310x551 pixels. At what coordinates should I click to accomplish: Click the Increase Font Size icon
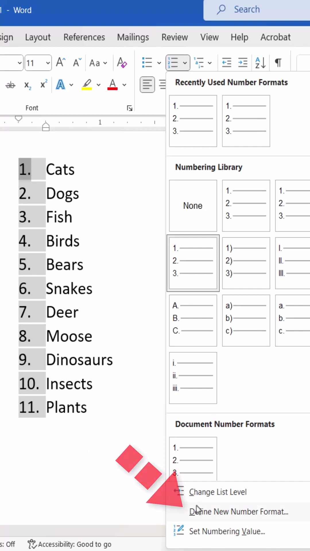pyautogui.click(x=61, y=62)
